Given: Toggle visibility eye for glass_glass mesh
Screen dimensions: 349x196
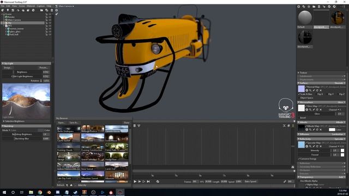Looking at the screenshot, I should 50,32.
